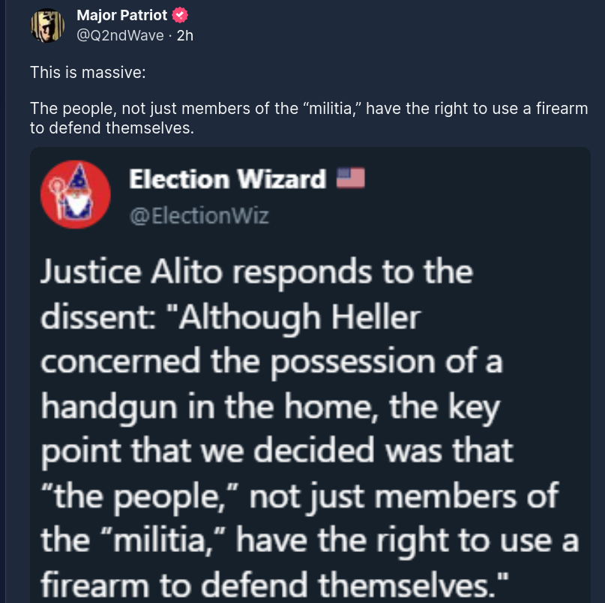The width and height of the screenshot is (605, 603).
Task: Open Major Patriot's profile avatar
Action: 47,25
